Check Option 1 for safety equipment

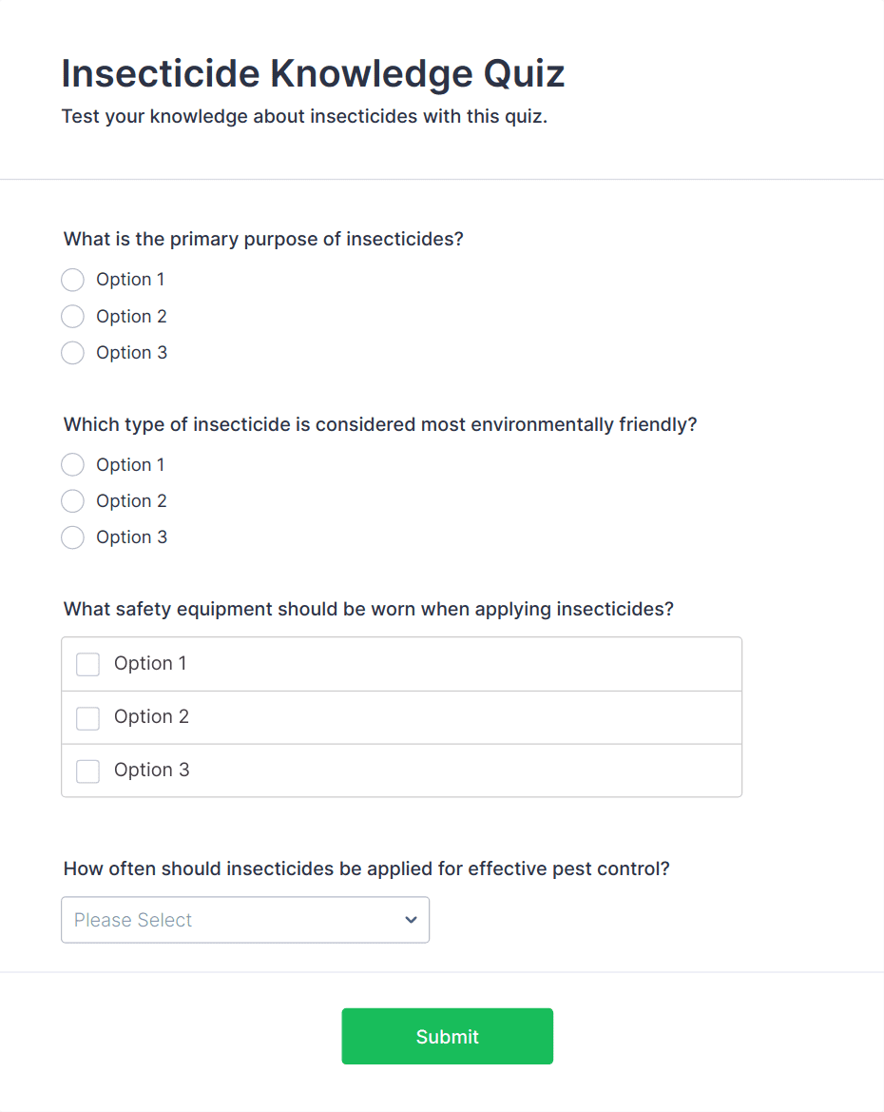coord(88,664)
